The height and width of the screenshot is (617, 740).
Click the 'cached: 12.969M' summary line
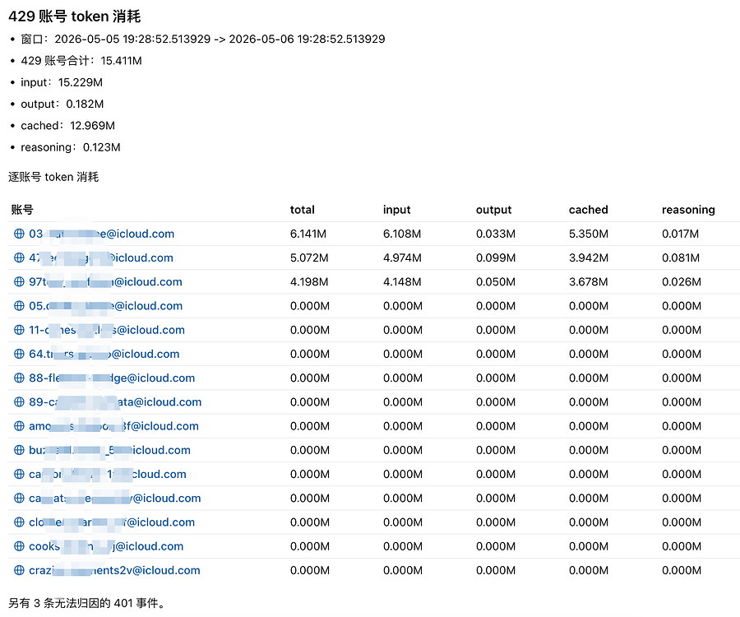67,126
